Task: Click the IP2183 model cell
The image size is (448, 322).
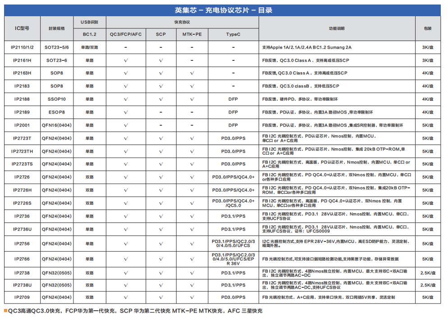Action: pyautogui.click(x=22, y=86)
